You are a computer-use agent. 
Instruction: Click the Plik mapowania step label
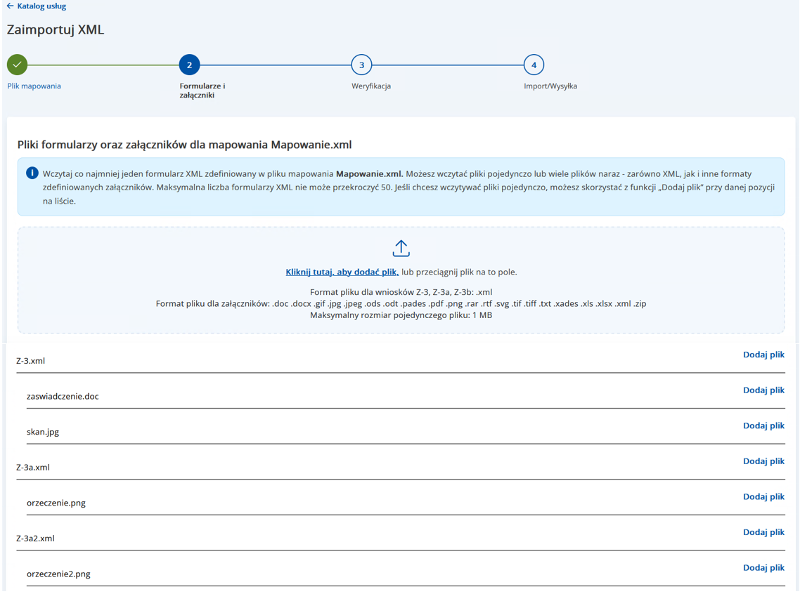pos(34,86)
